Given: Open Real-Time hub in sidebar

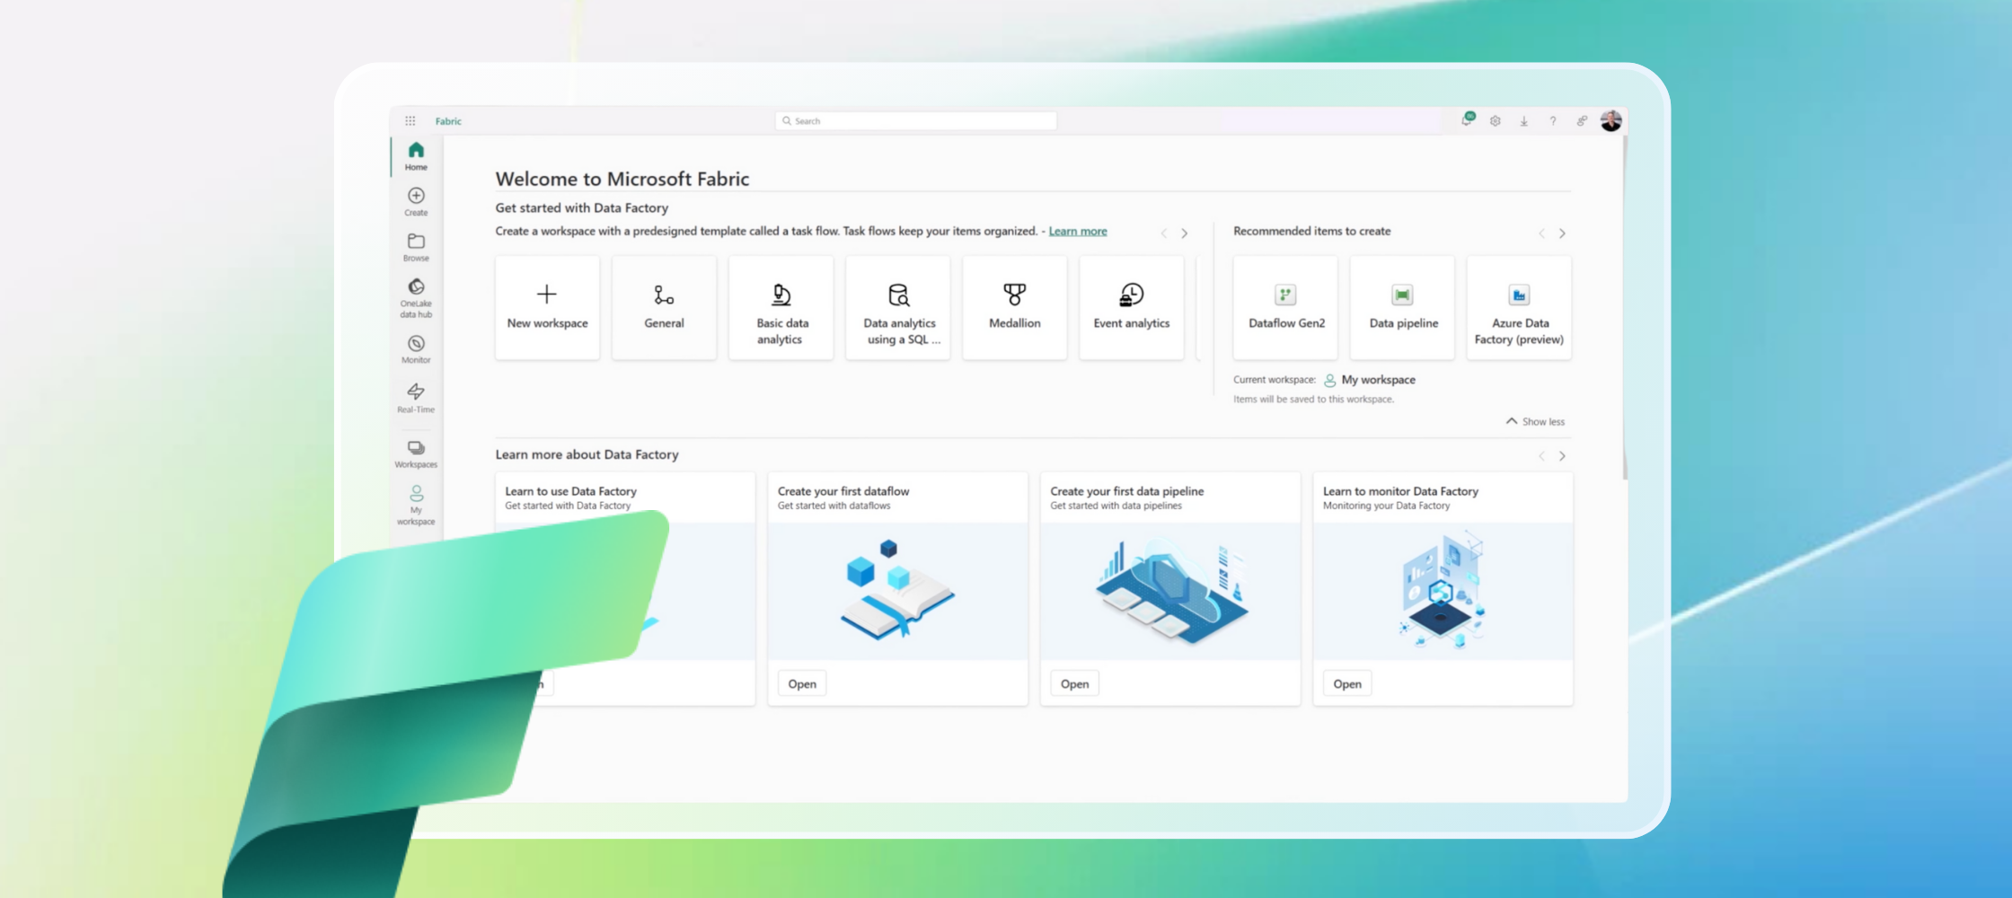Looking at the screenshot, I should (416, 397).
